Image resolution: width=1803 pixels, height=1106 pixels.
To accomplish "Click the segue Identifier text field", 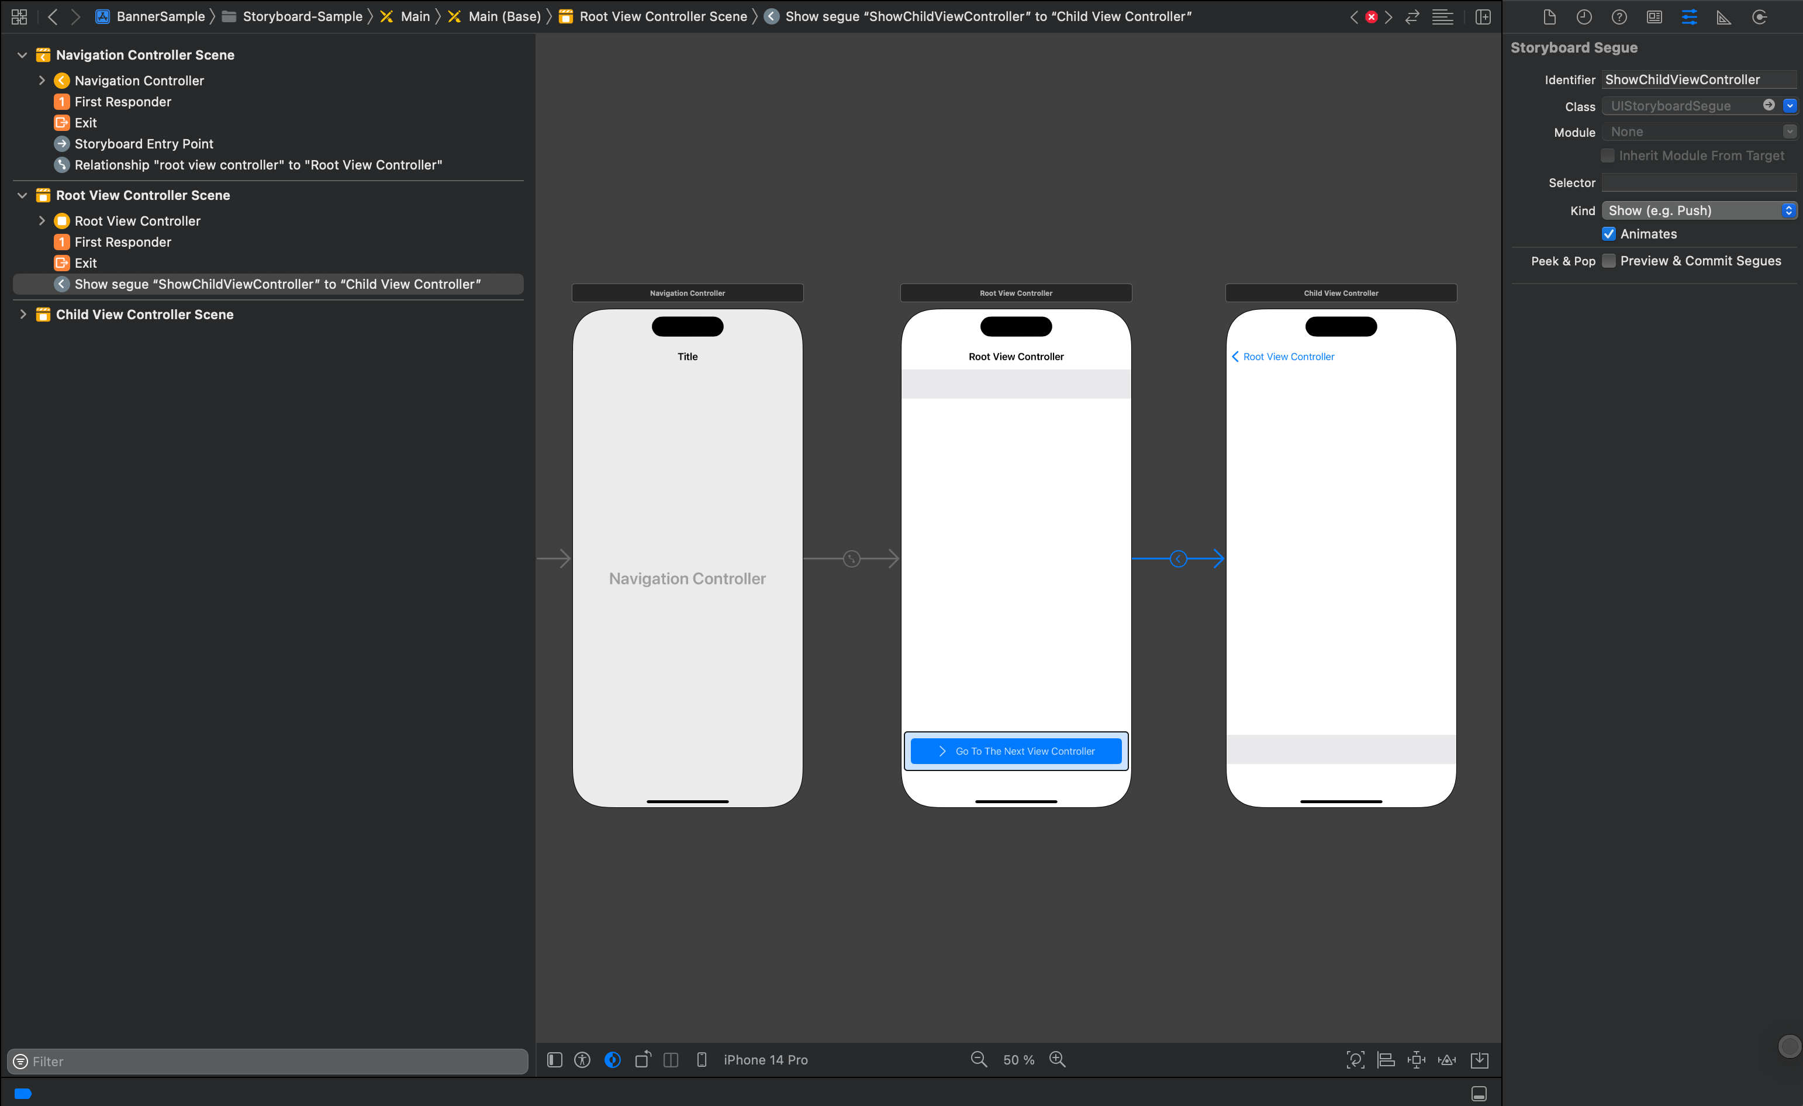I will tap(1698, 80).
